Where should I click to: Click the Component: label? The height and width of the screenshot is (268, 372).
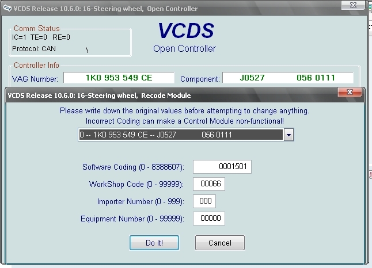point(200,79)
